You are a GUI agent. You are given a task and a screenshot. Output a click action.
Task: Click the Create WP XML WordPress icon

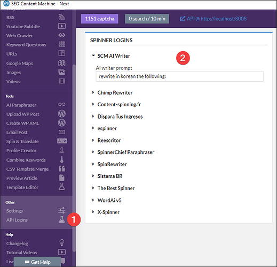(62, 123)
